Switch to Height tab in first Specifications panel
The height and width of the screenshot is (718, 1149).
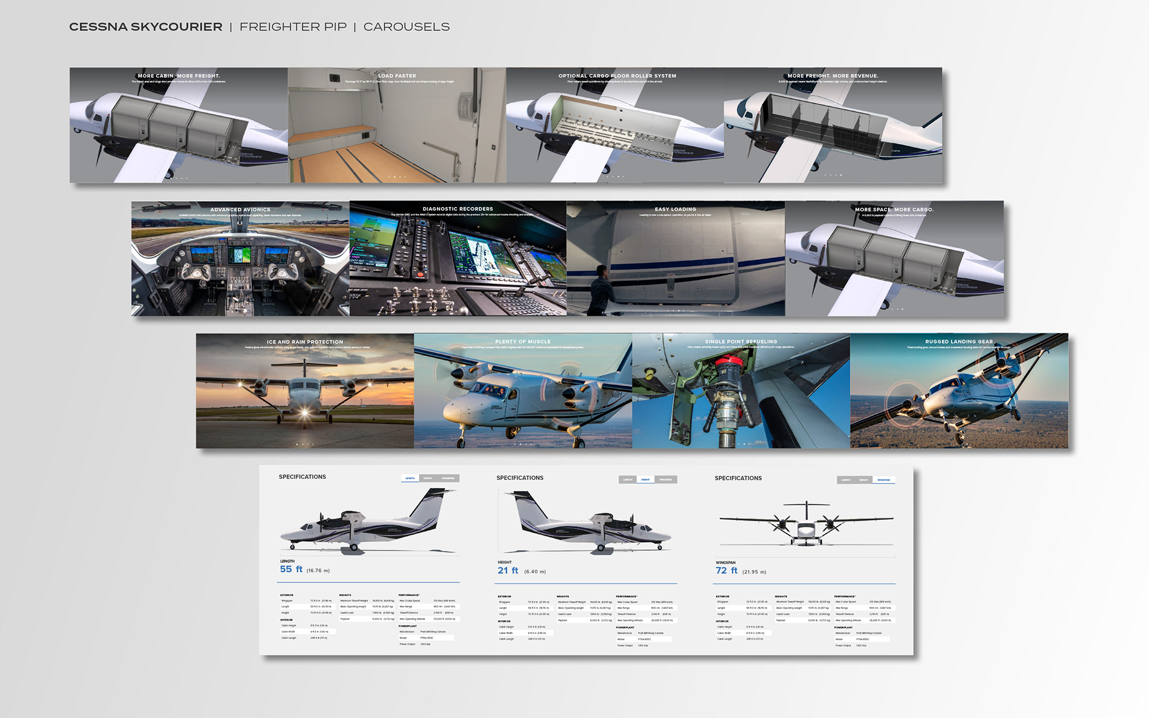pyautogui.click(x=428, y=478)
